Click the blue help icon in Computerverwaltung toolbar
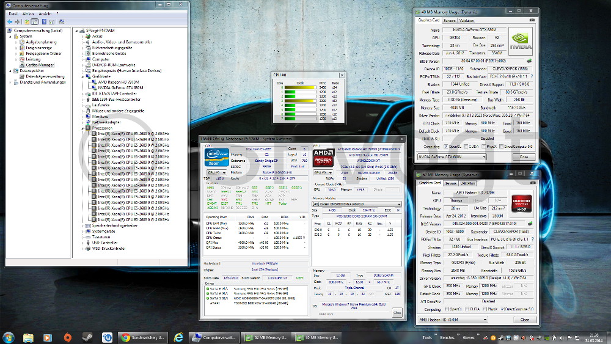Viewport: 611px width, 344px height. click(x=44, y=22)
